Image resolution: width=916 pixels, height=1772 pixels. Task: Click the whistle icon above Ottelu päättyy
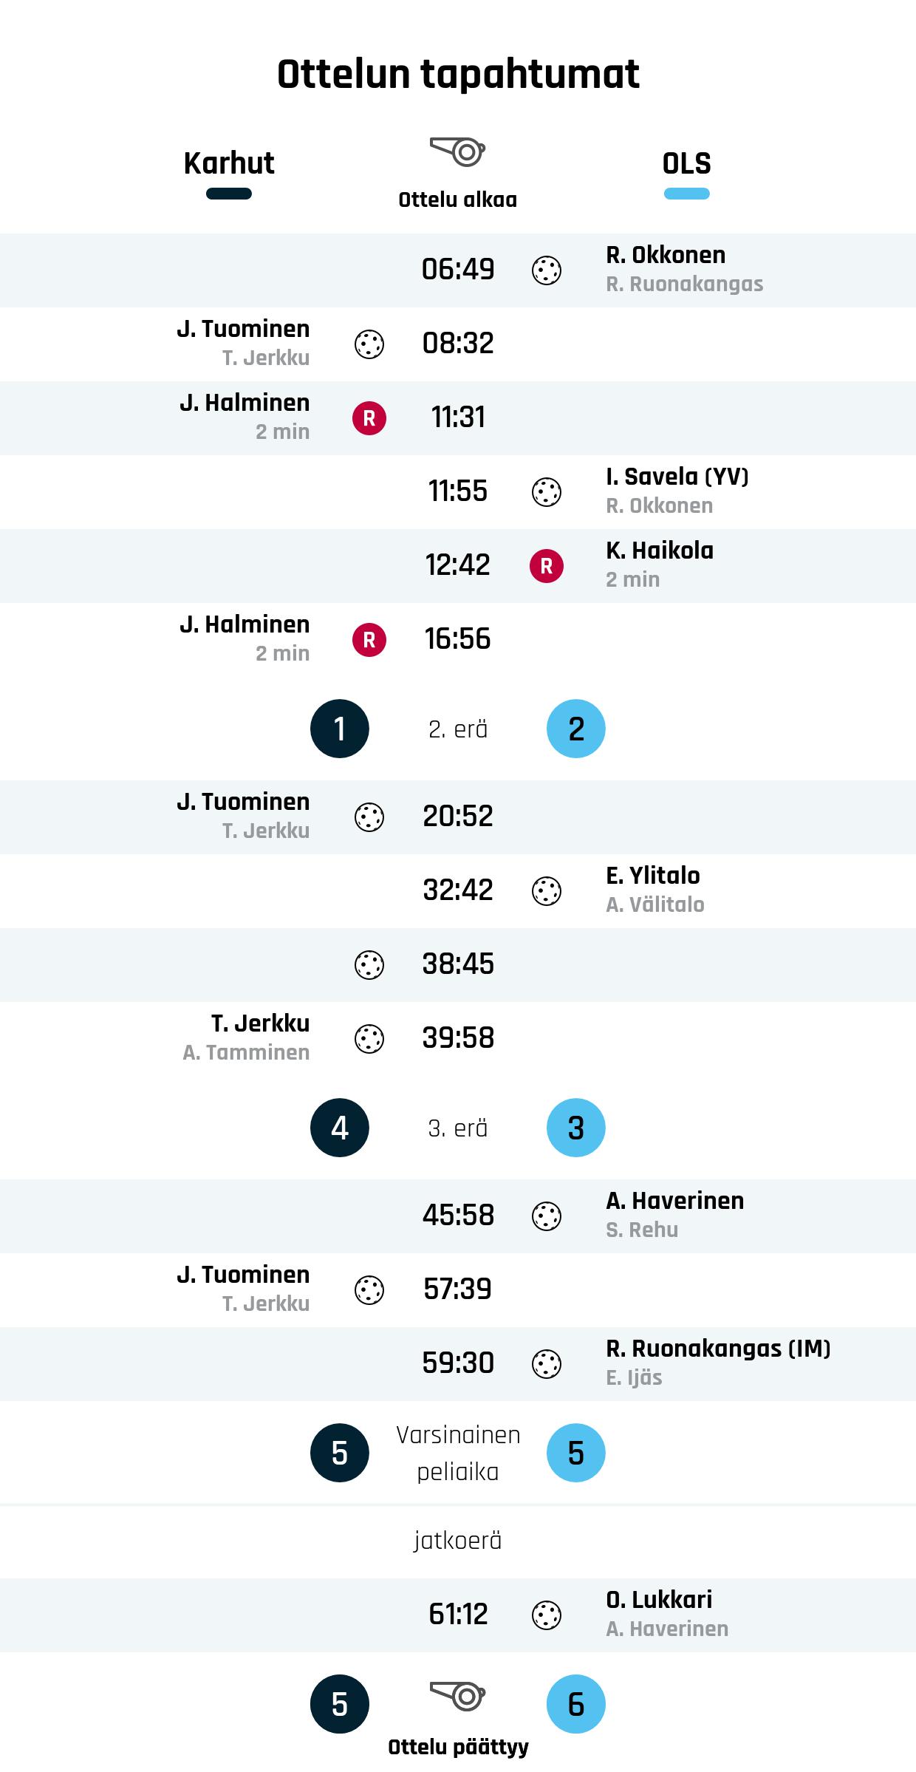(x=458, y=1696)
